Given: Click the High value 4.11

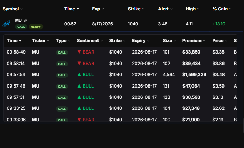Looking at the screenshot, I should tap(189, 24).
